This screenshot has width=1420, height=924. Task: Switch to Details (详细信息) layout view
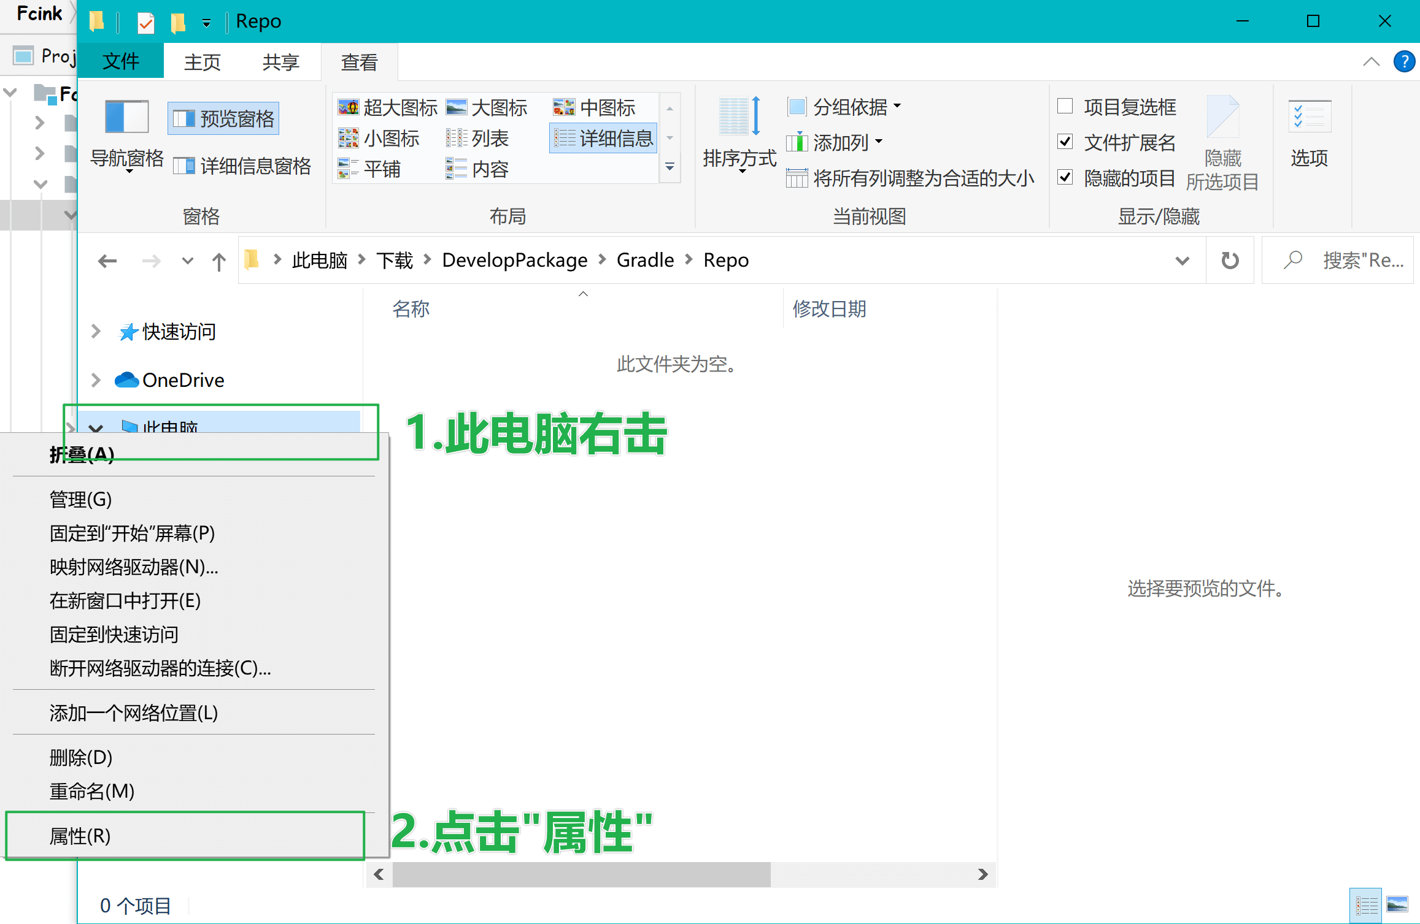tap(604, 139)
